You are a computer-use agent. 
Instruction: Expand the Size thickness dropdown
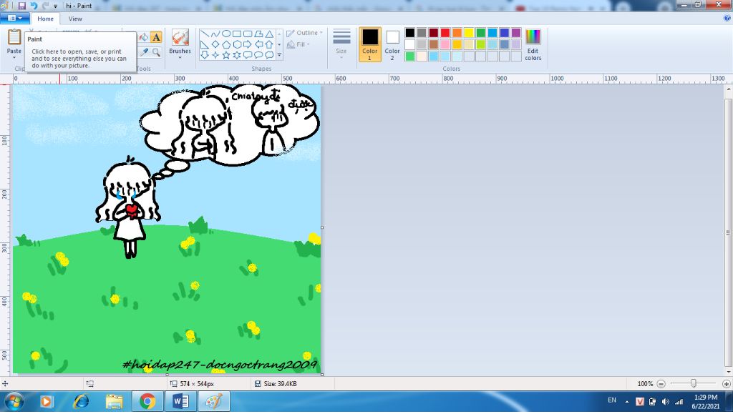point(341,44)
